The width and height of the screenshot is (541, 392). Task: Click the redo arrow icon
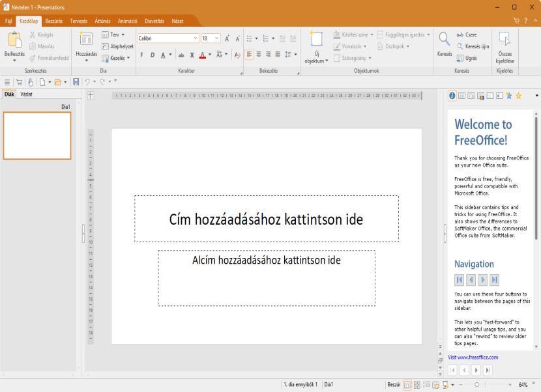[102, 82]
